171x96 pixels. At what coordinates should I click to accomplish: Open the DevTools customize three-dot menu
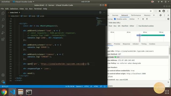(165, 15)
